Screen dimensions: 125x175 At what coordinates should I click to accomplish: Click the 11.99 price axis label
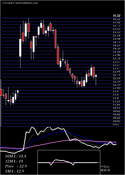[x=116, y=88]
